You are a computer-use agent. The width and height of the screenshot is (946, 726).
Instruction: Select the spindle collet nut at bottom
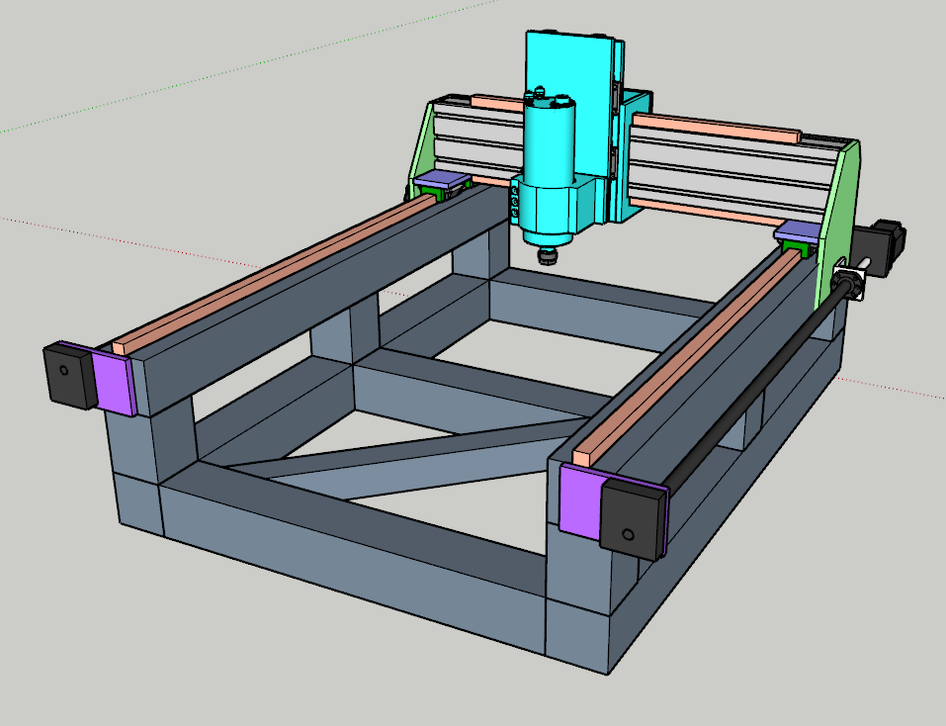point(547,256)
